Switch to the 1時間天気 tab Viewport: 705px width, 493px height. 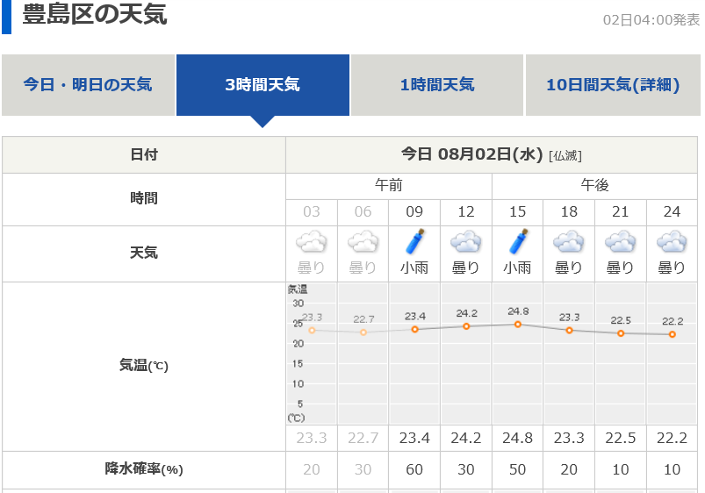tap(437, 85)
